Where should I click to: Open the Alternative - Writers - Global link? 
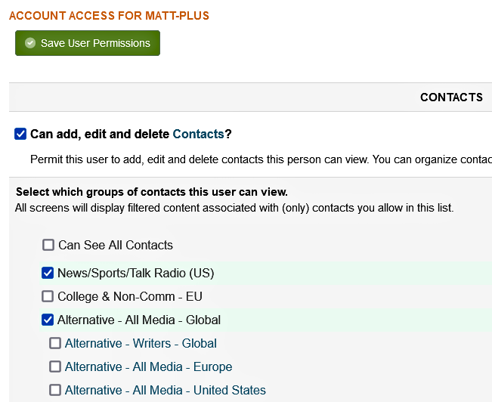141,343
